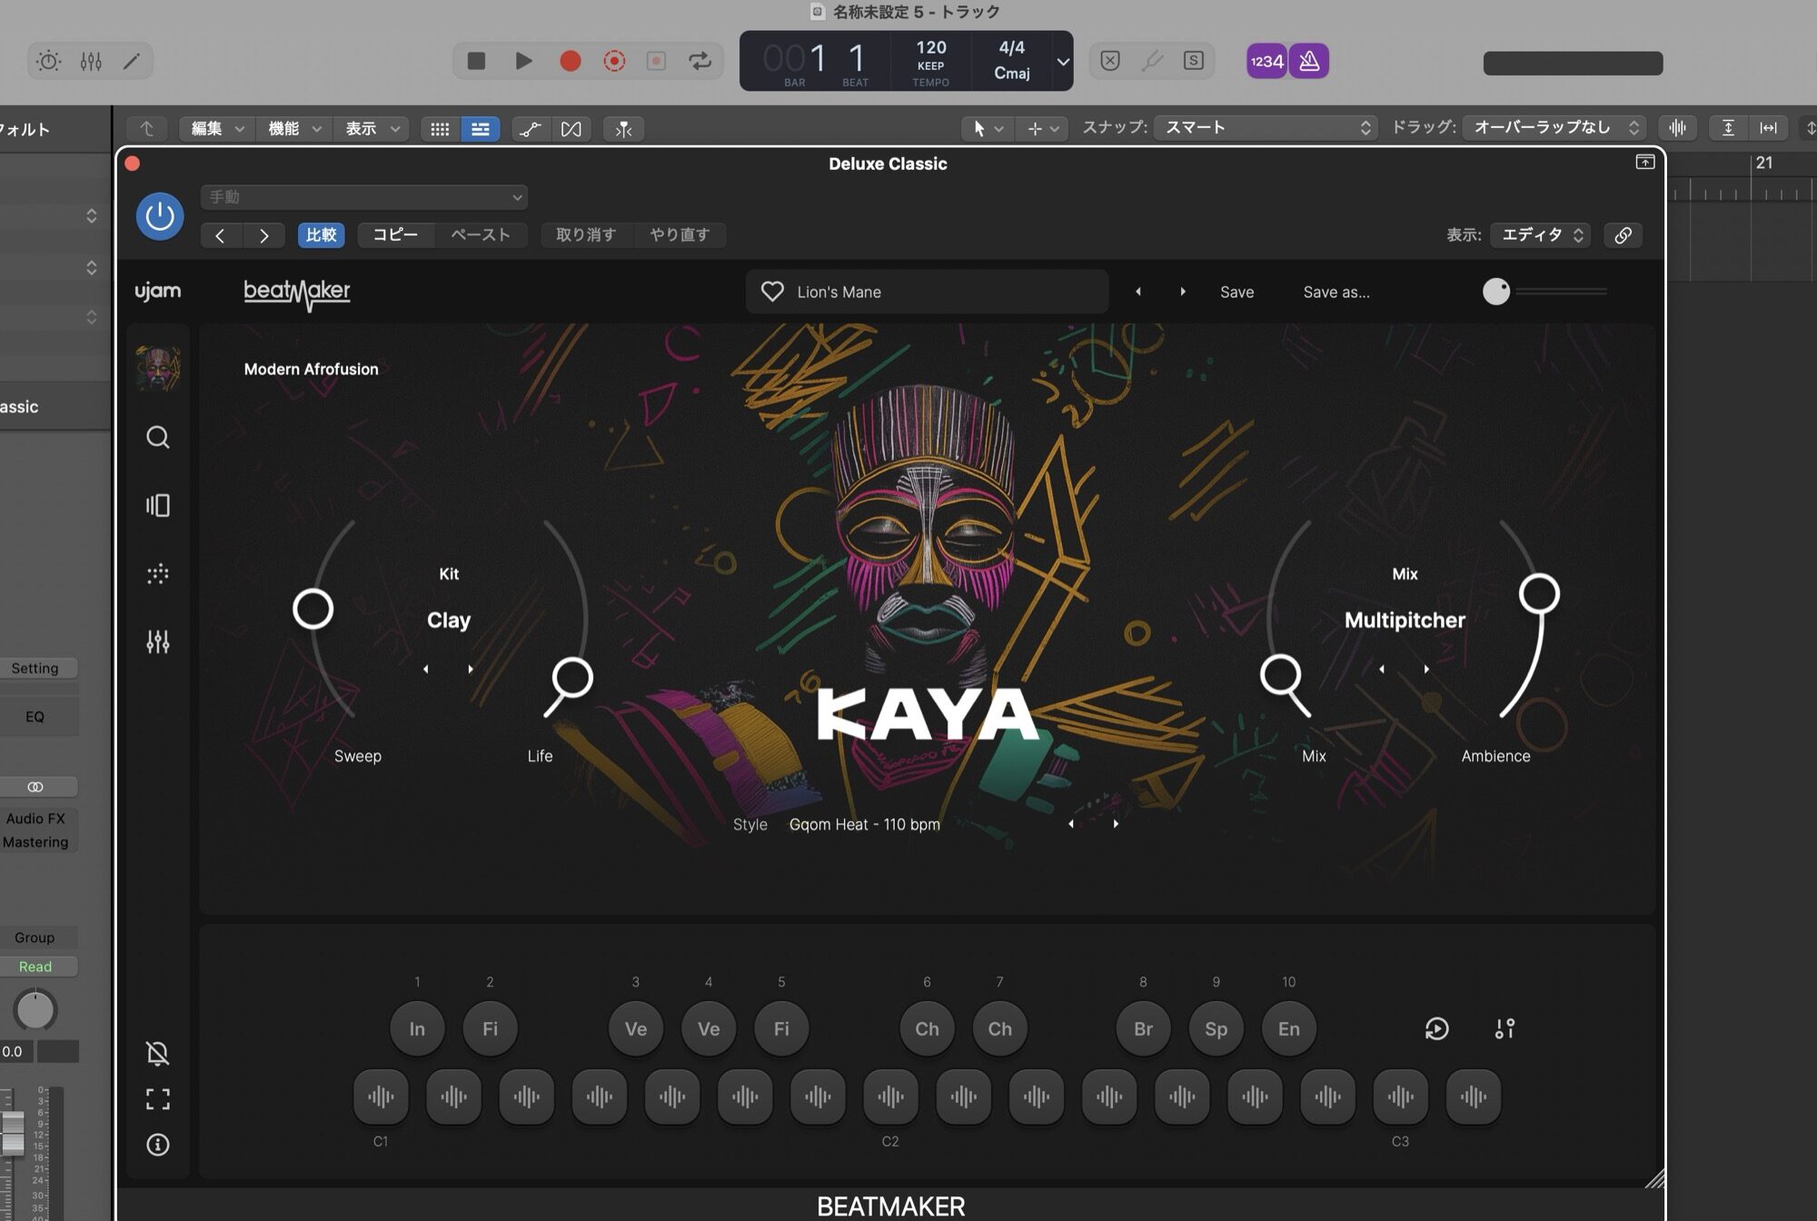1817x1221 pixels.
Task: Toggle automation curve view icon
Action: (530, 129)
